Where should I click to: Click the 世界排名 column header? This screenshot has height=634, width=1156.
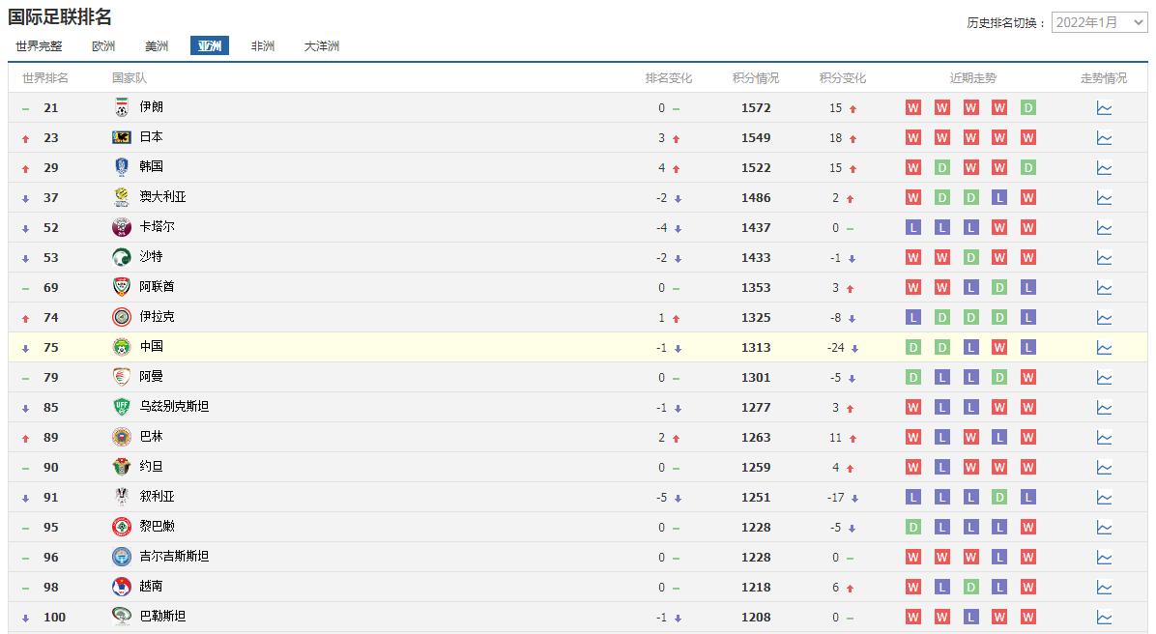pyautogui.click(x=45, y=78)
